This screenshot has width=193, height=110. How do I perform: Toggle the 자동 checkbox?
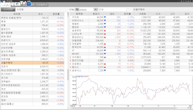[18, 9]
